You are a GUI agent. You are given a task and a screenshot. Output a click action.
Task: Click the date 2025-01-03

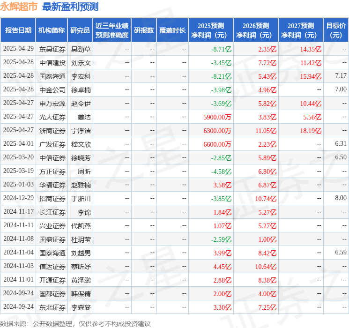18,184
